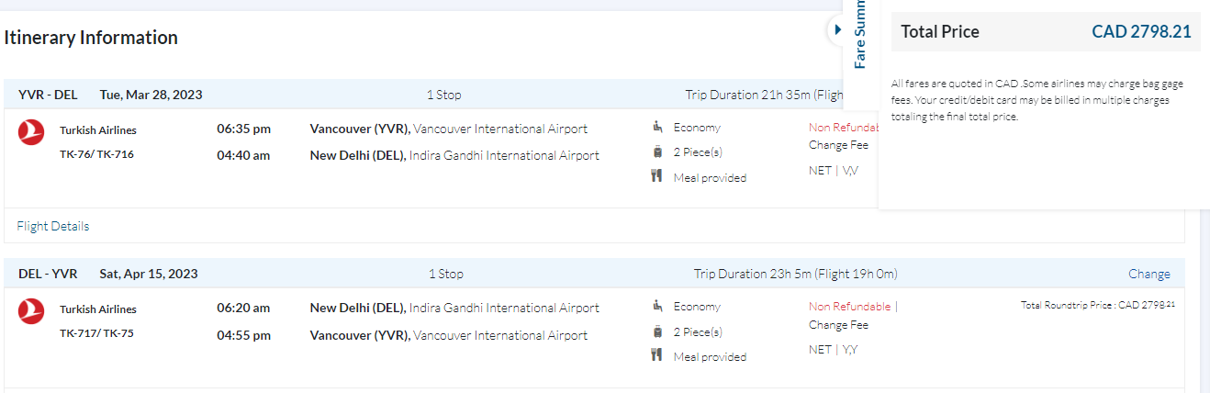Click Change on the DEL - YVR flight
Image resolution: width=1210 pixels, height=393 pixels.
[1148, 274]
